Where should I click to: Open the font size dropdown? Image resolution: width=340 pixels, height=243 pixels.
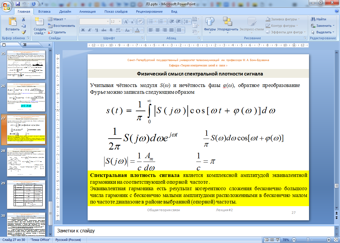(119, 22)
